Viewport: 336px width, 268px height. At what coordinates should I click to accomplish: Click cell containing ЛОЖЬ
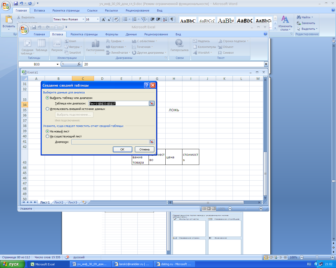pos(174,110)
